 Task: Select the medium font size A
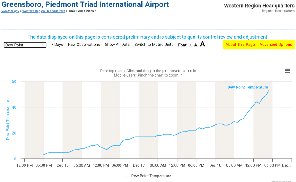[196, 45]
